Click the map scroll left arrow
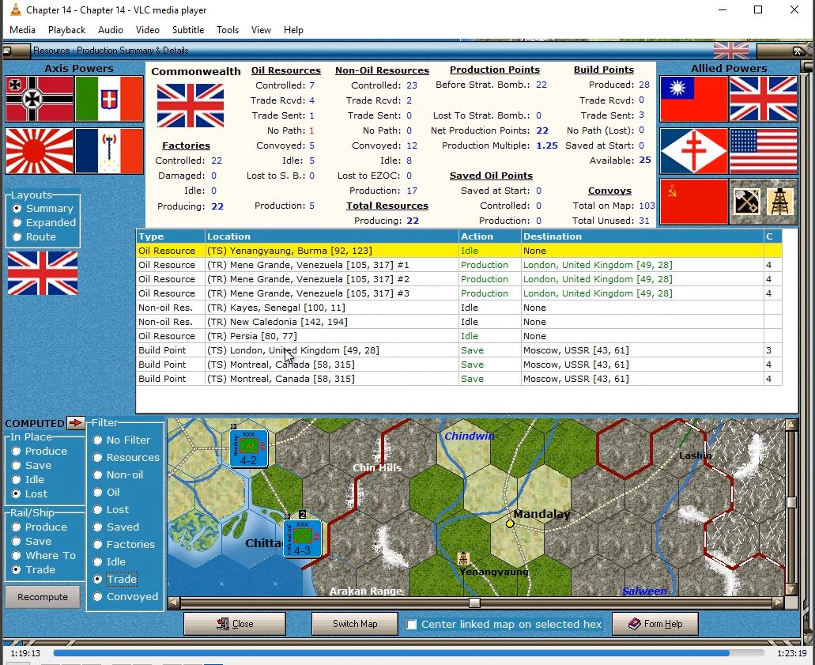Screen dimensions: 815x665 174,603
